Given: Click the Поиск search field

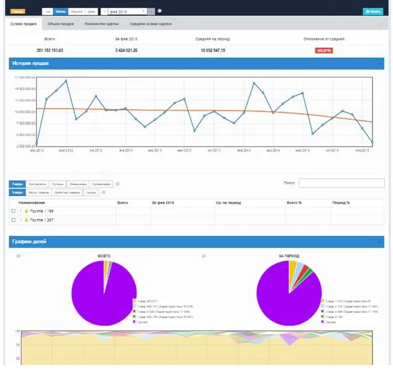Looking at the screenshot, I should pos(341,183).
